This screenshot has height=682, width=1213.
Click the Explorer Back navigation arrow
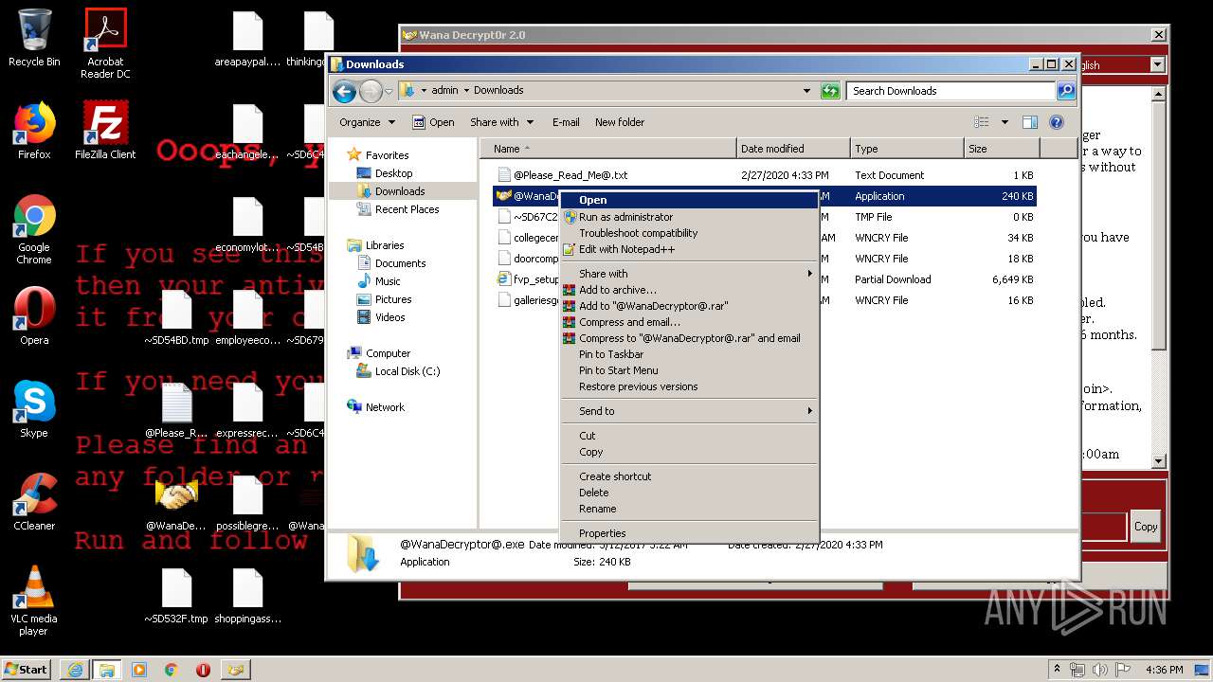tap(344, 91)
